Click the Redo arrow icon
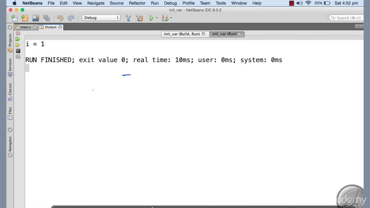 click(71, 18)
